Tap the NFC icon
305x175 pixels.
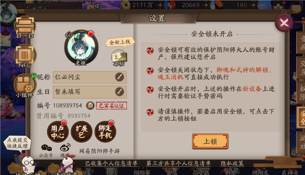tap(25, 56)
